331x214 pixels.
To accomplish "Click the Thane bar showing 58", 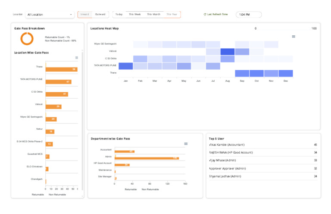I will (x=62, y=69).
